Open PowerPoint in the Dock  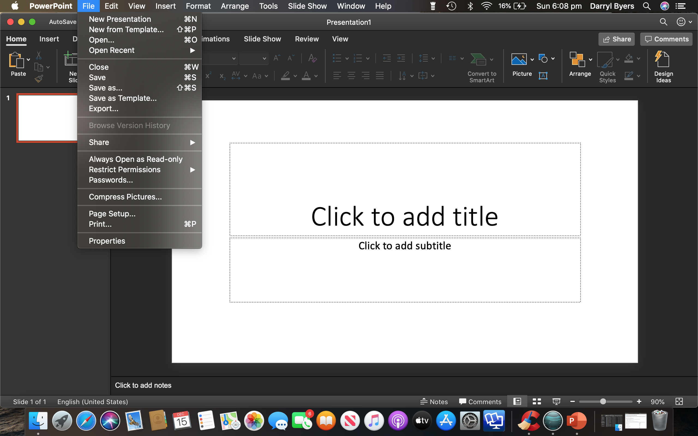pos(576,421)
